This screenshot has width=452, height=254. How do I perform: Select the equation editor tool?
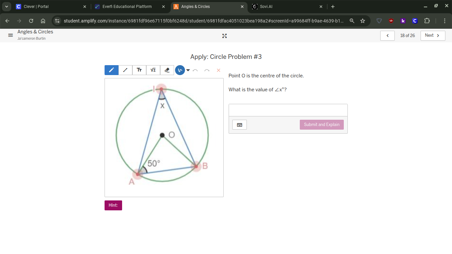pyautogui.click(x=153, y=70)
